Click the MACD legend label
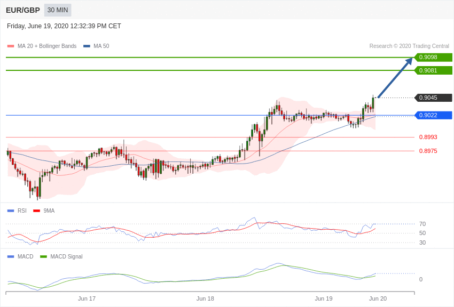 pyautogui.click(x=26, y=256)
